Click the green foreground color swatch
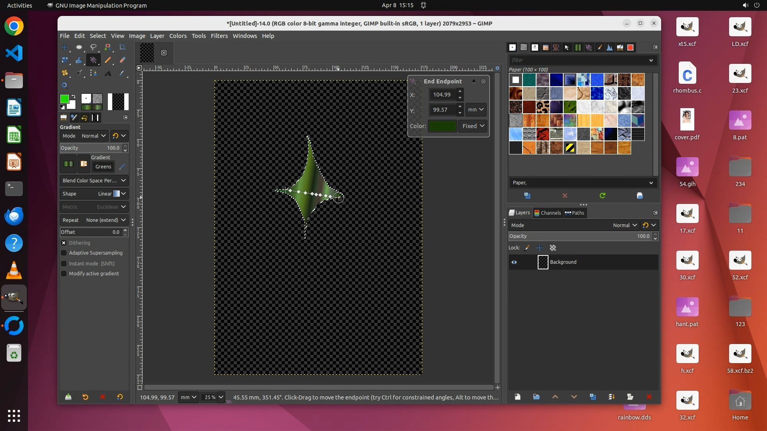The width and height of the screenshot is (767, 431). pyautogui.click(x=64, y=99)
